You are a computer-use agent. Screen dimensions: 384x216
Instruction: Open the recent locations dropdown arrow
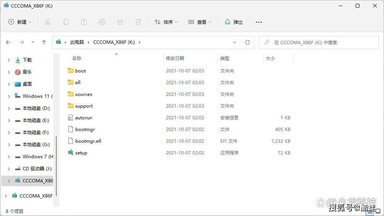(33, 42)
